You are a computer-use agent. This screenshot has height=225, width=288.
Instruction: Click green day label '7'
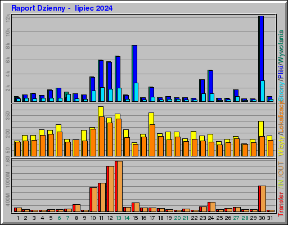click(x=68, y=218)
